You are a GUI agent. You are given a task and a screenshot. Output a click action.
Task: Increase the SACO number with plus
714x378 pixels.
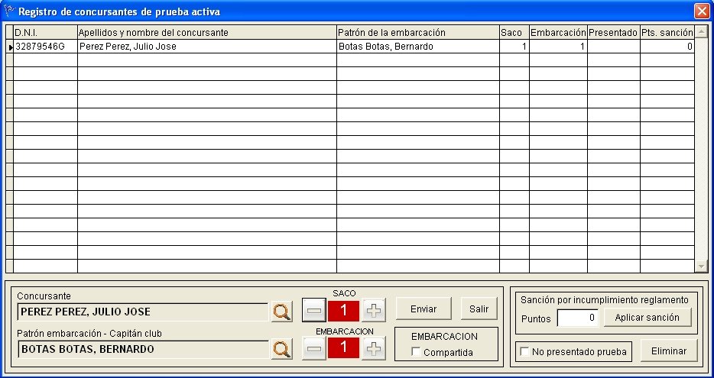click(x=374, y=310)
